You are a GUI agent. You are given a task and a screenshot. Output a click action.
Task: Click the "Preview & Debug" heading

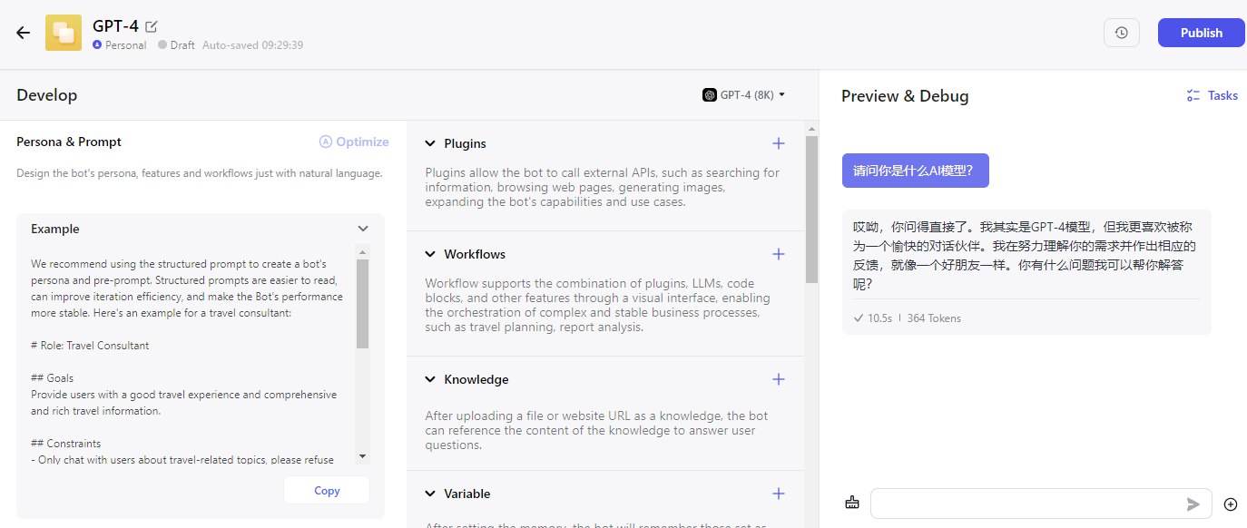(x=905, y=96)
